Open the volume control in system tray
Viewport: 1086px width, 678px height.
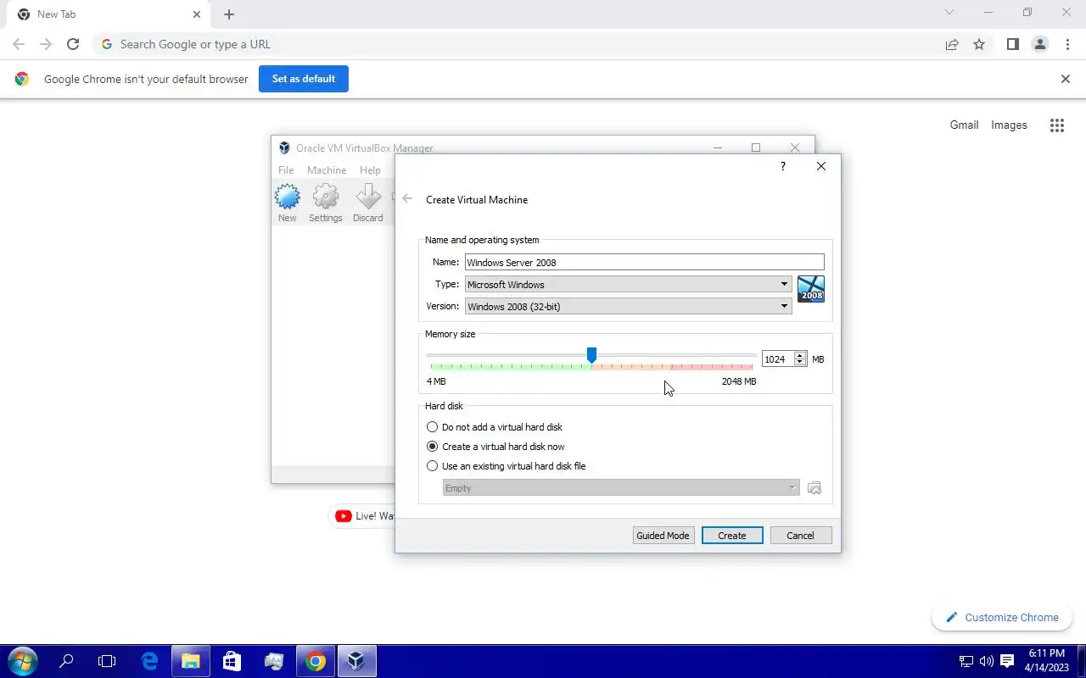[986, 661]
